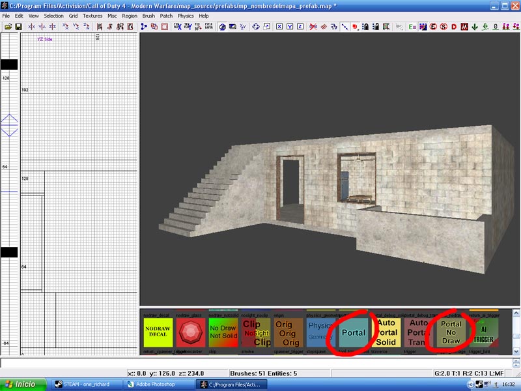The width and height of the screenshot is (521, 391).
Task: Open the File menu
Action: pos(6,16)
